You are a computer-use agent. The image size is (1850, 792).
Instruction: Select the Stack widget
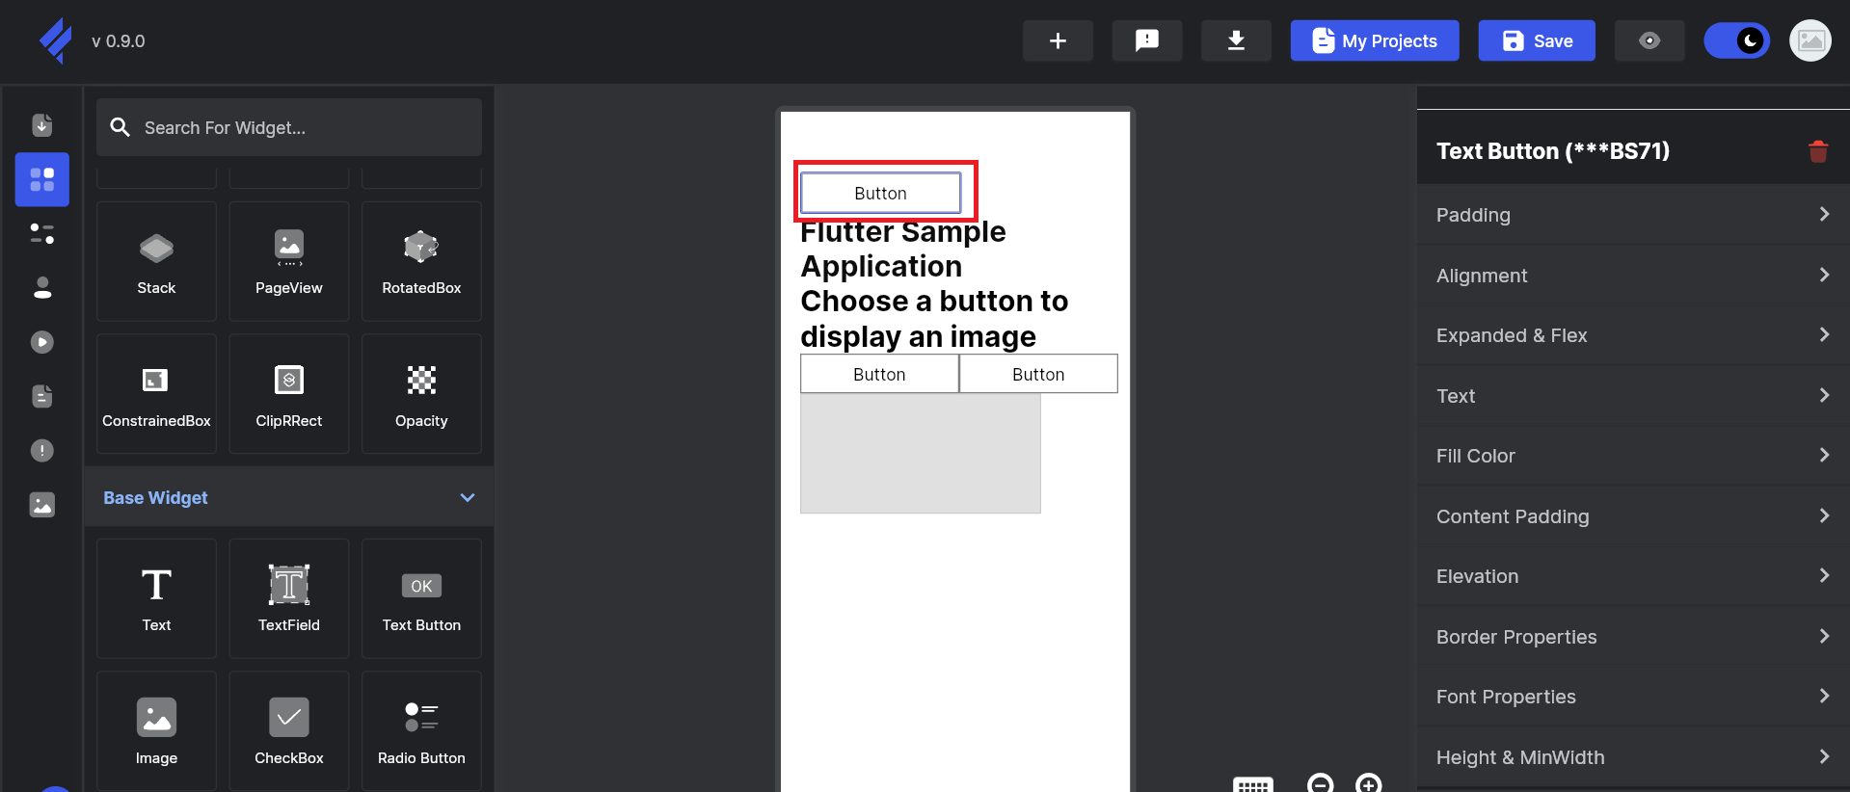156,261
